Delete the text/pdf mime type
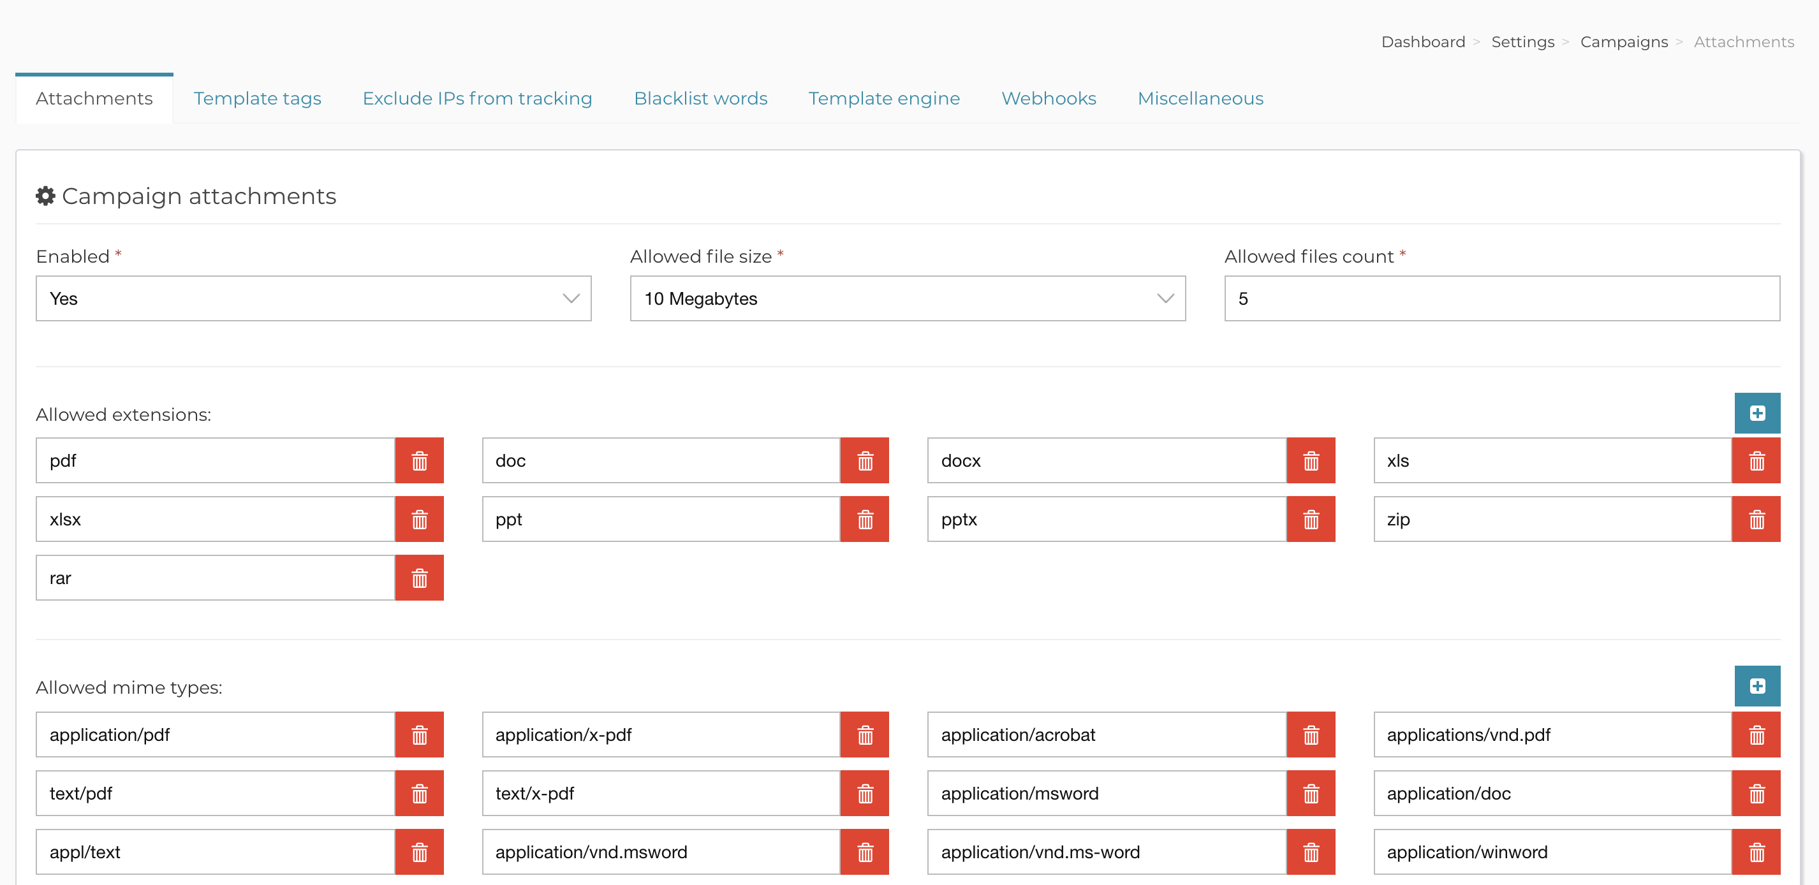 (420, 793)
